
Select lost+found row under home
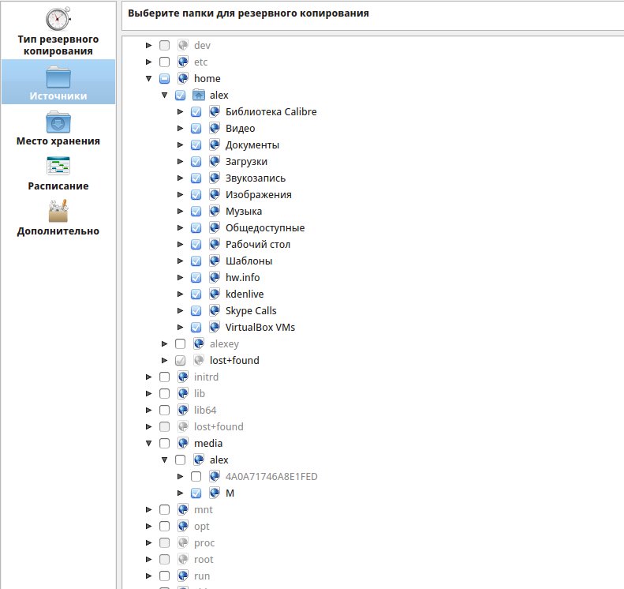[234, 360]
